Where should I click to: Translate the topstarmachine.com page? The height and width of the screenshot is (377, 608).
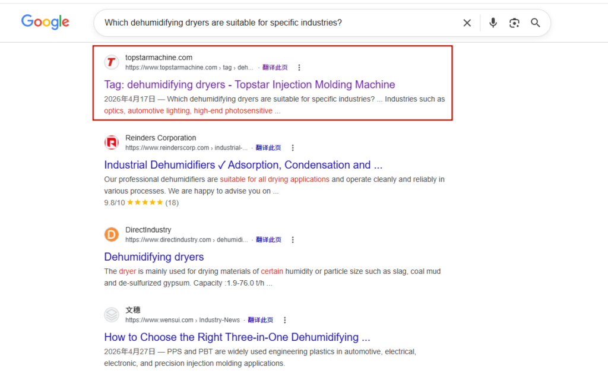(x=275, y=68)
